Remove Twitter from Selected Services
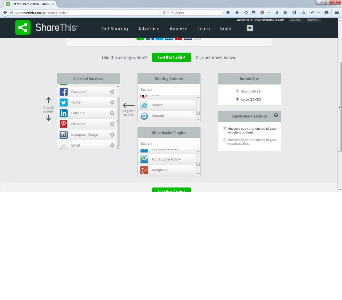This screenshot has width=342, height=300. click(112, 102)
